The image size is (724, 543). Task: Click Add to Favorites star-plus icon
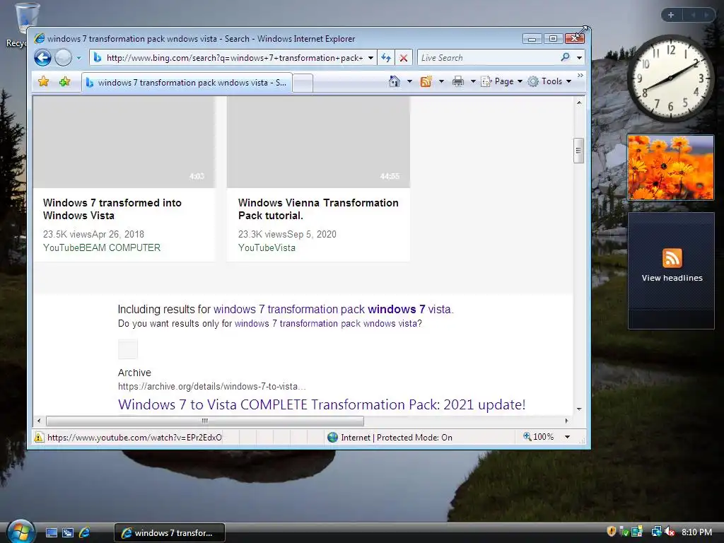coord(64,82)
